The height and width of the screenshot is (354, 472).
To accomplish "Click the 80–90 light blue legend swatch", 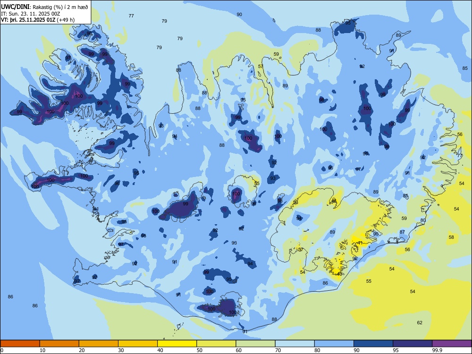I will 334,344.
